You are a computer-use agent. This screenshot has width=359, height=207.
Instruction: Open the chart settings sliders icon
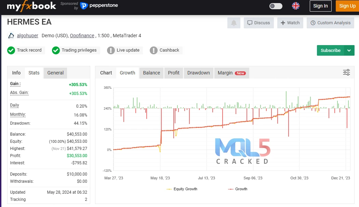(x=346, y=72)
